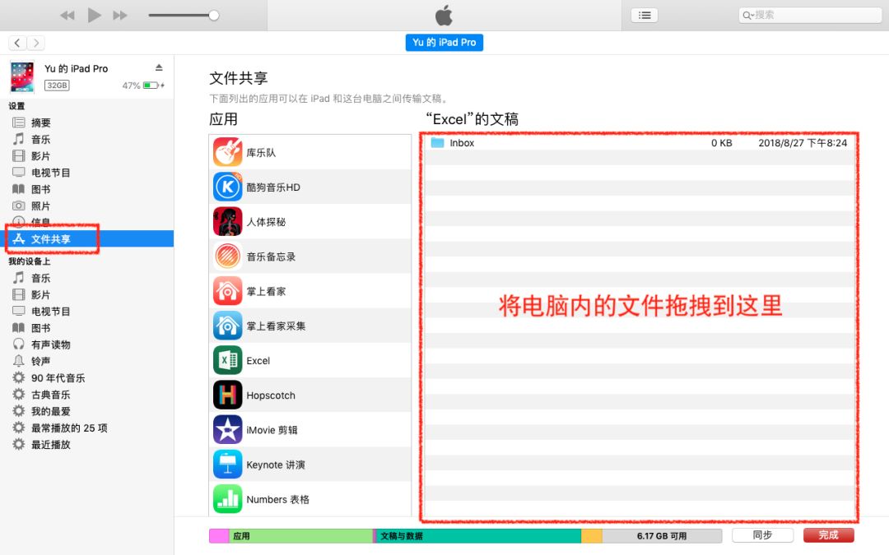Screen dimensions: 889x555
Task: Select 摘要 in the device sidebar
Action: click(40, 123)
